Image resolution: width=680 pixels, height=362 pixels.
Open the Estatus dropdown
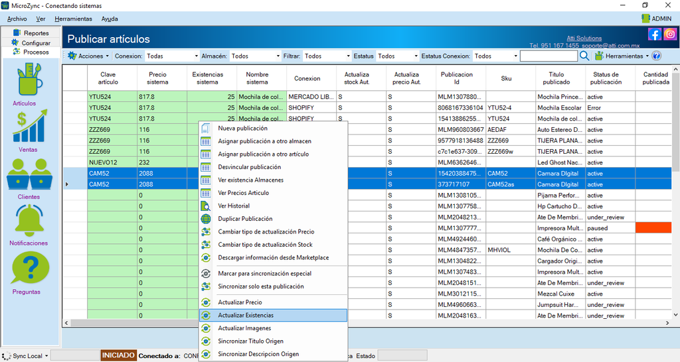(x=397, y=56)
